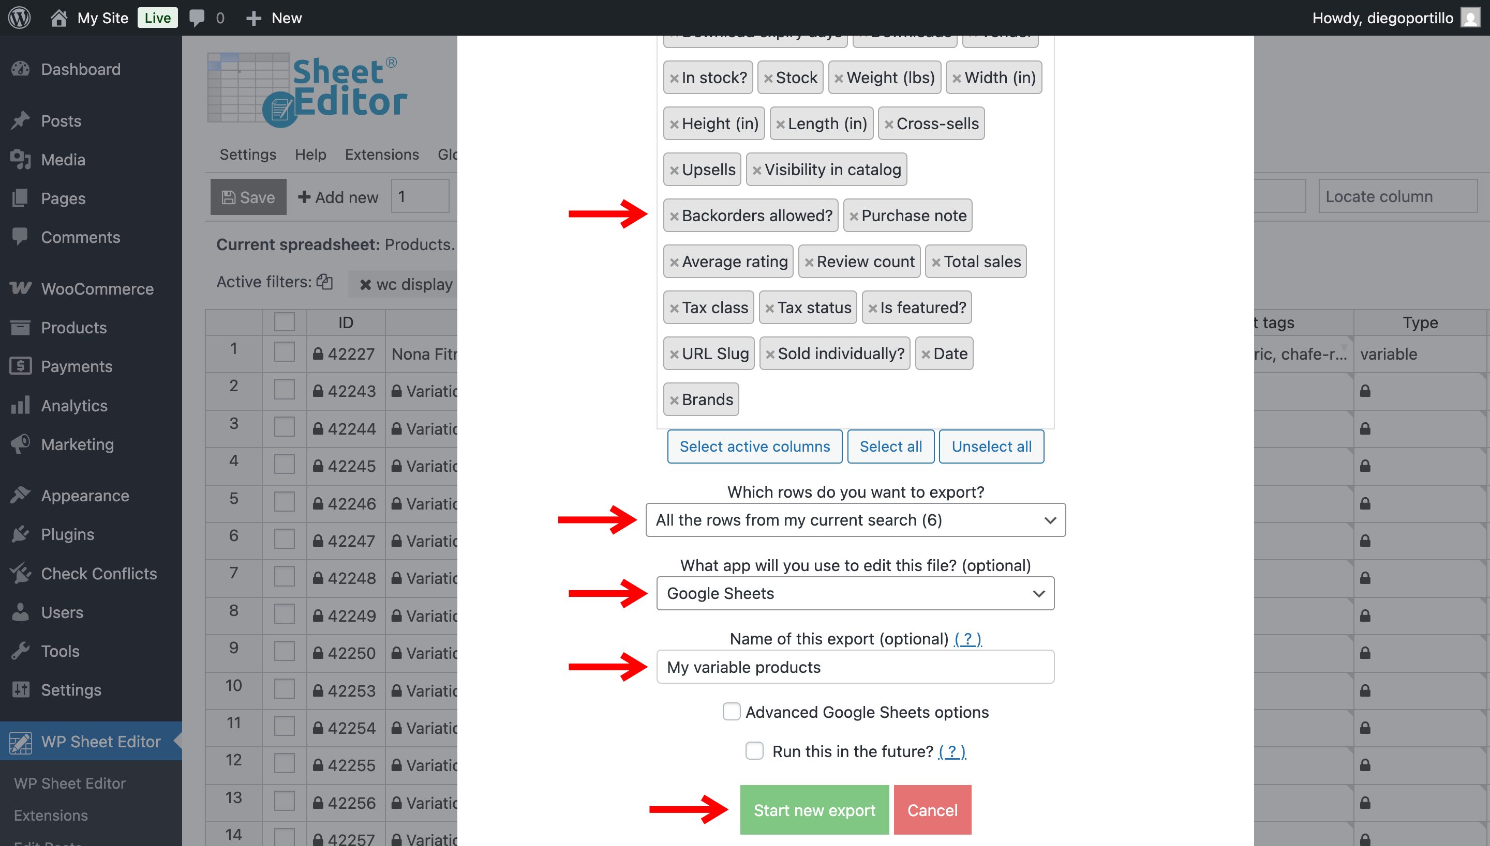The height and width of the screenshot is (846, 1490).
Task: Open the comments bubble in the admin bar
Action: click(197, 18)
